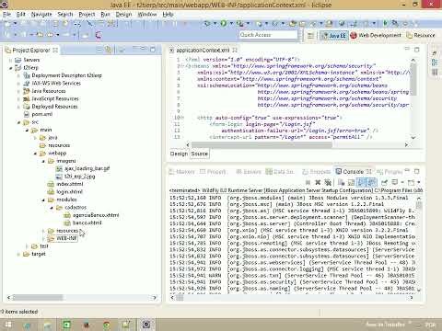Image resolution: width=442 pixels, height=331 pixels.
Task: Open the Snippets view tab
Action: click(317, 172)
